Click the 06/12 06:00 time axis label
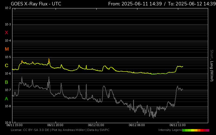This screenshot has height=135, width=216. (x=137, y=125)
